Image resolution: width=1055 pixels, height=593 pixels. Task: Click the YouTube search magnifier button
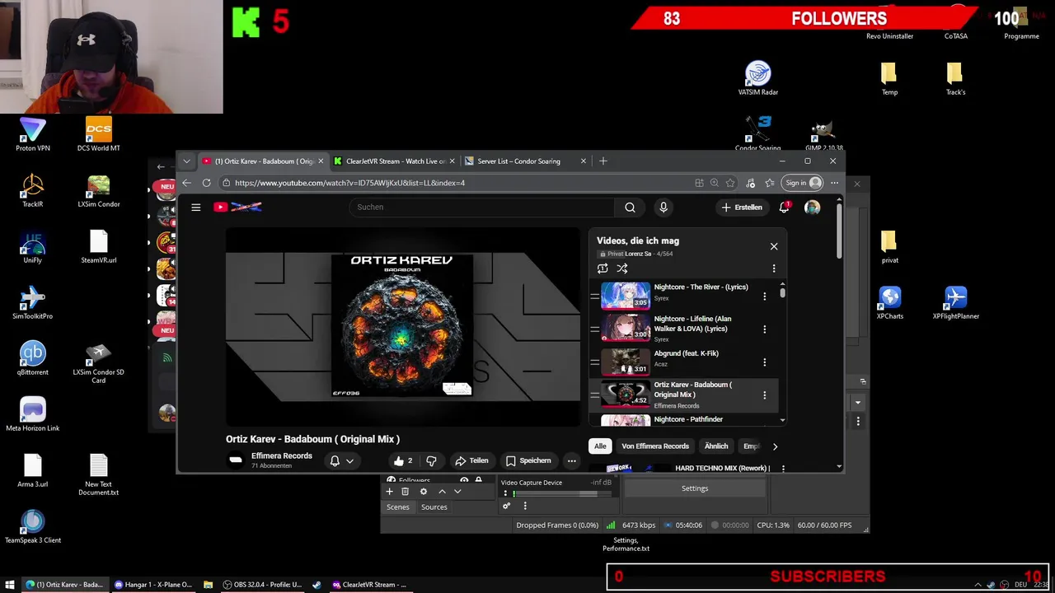(x=630, y=208)
